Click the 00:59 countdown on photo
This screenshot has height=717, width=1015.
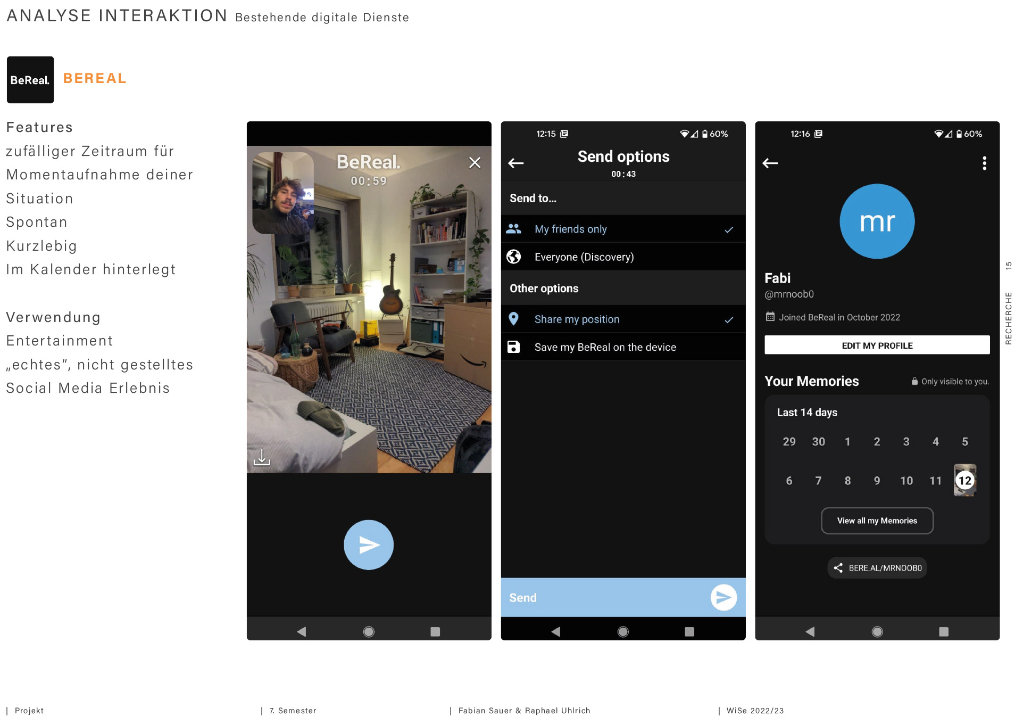tap(369, 181)
